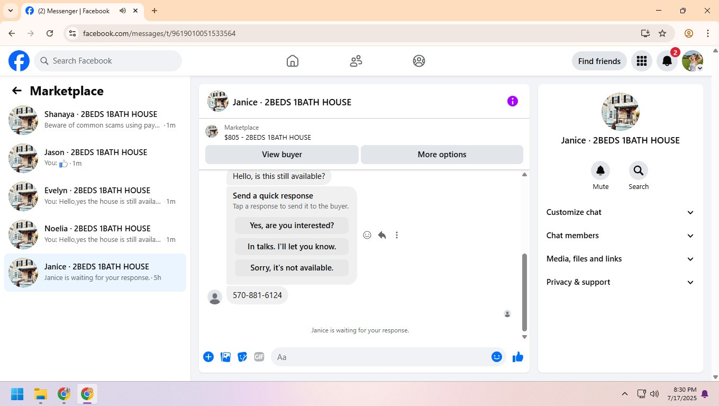Focus the Search Facebook field
The image size is (719, 406).
click(108, 61)
